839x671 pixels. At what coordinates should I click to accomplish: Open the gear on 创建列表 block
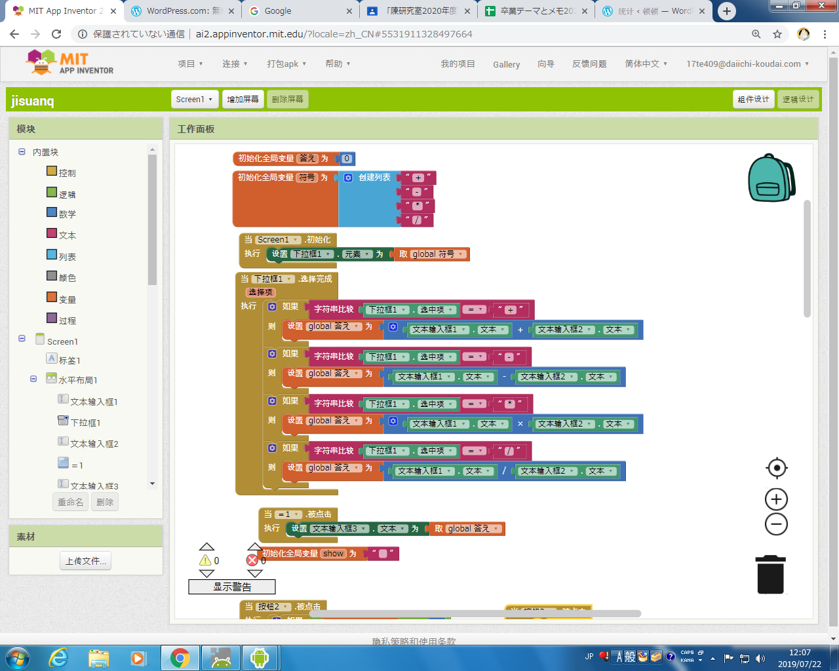click(348, 178)
